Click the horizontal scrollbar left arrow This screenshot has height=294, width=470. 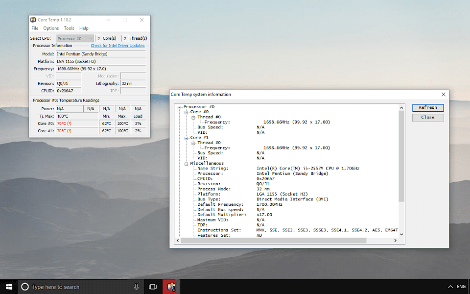178,241
